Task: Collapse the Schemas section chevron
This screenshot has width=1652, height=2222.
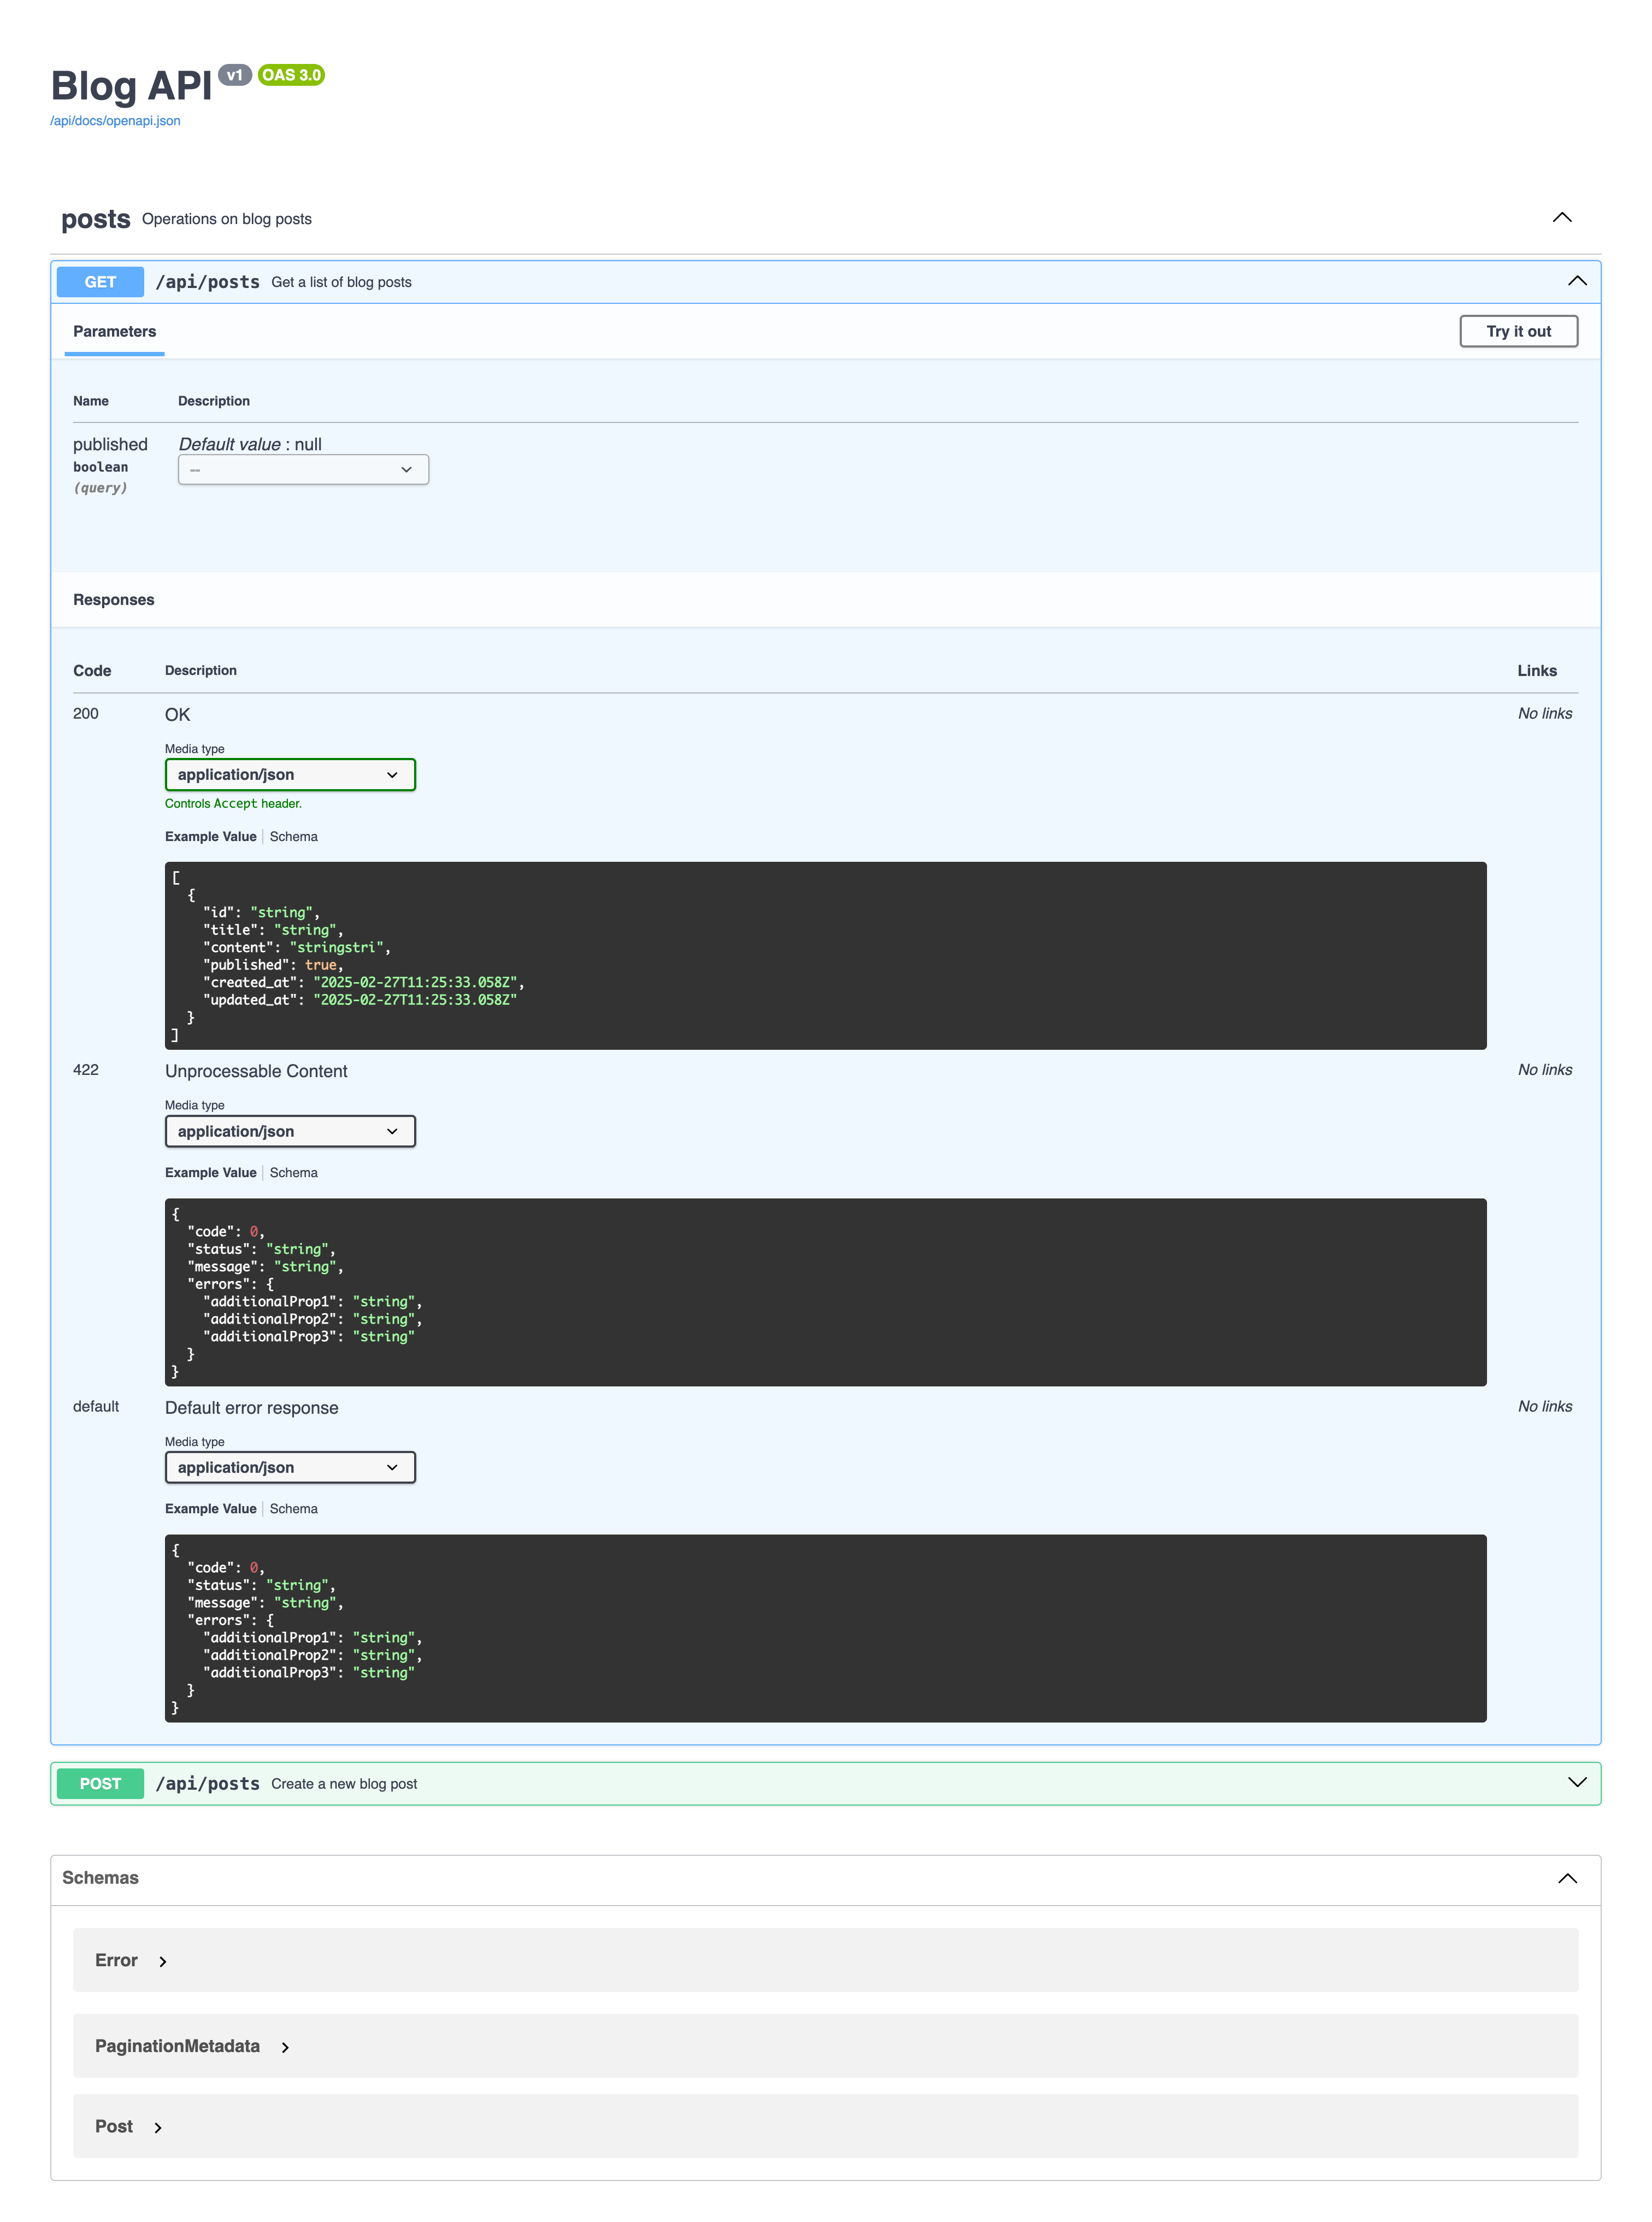Action: coord(1566,1878)
